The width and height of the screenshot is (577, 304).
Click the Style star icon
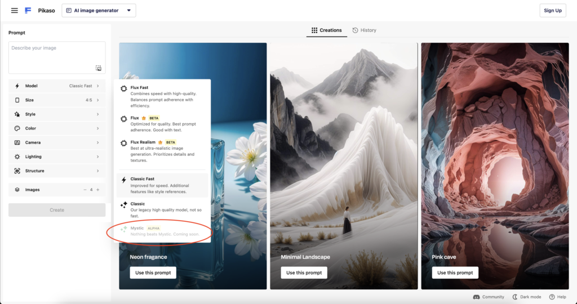(17, 114)
